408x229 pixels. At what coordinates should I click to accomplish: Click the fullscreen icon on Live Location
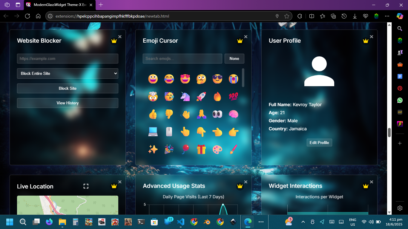point(86,186)
